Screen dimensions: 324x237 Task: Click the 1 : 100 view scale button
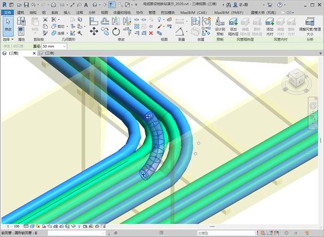tap(14, 226)
